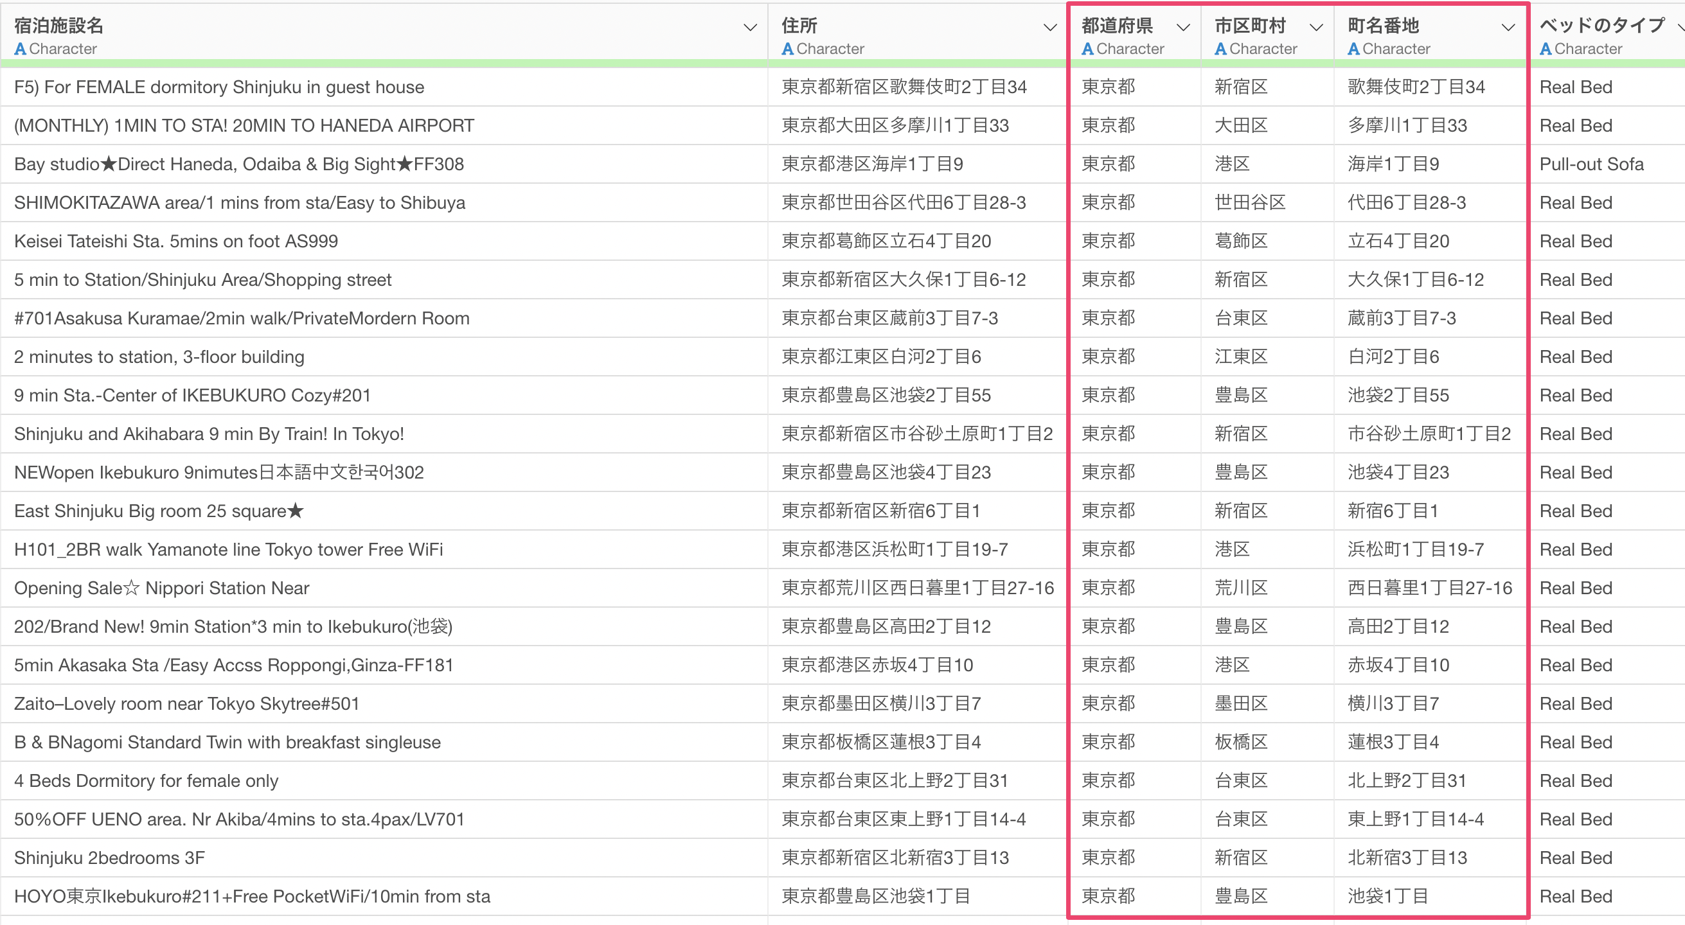Viewport: 1685px width, 925px height.
Task: Open the 市区町村 column dropdown arrow
Action: 1316,28
